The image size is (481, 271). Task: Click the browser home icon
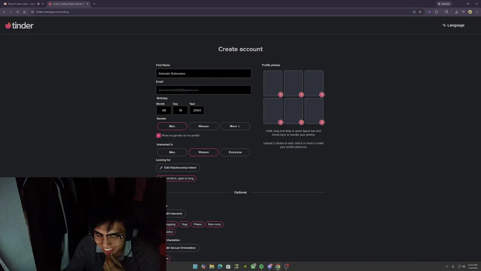point(24,12)
